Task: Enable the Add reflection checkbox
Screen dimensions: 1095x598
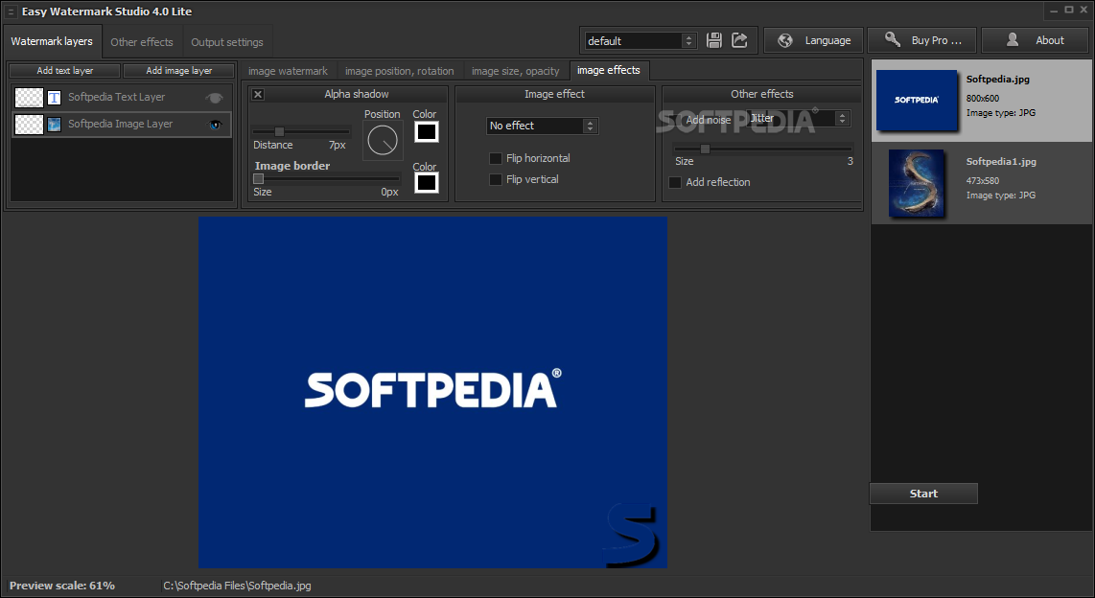Action: tap(675, 182)
